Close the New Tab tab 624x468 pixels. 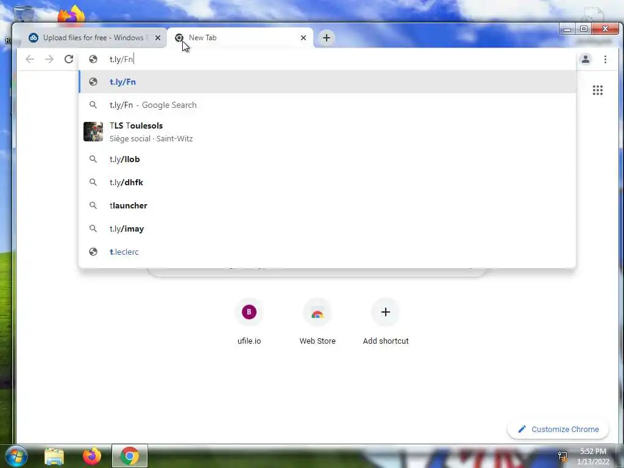tap(303, 38)
